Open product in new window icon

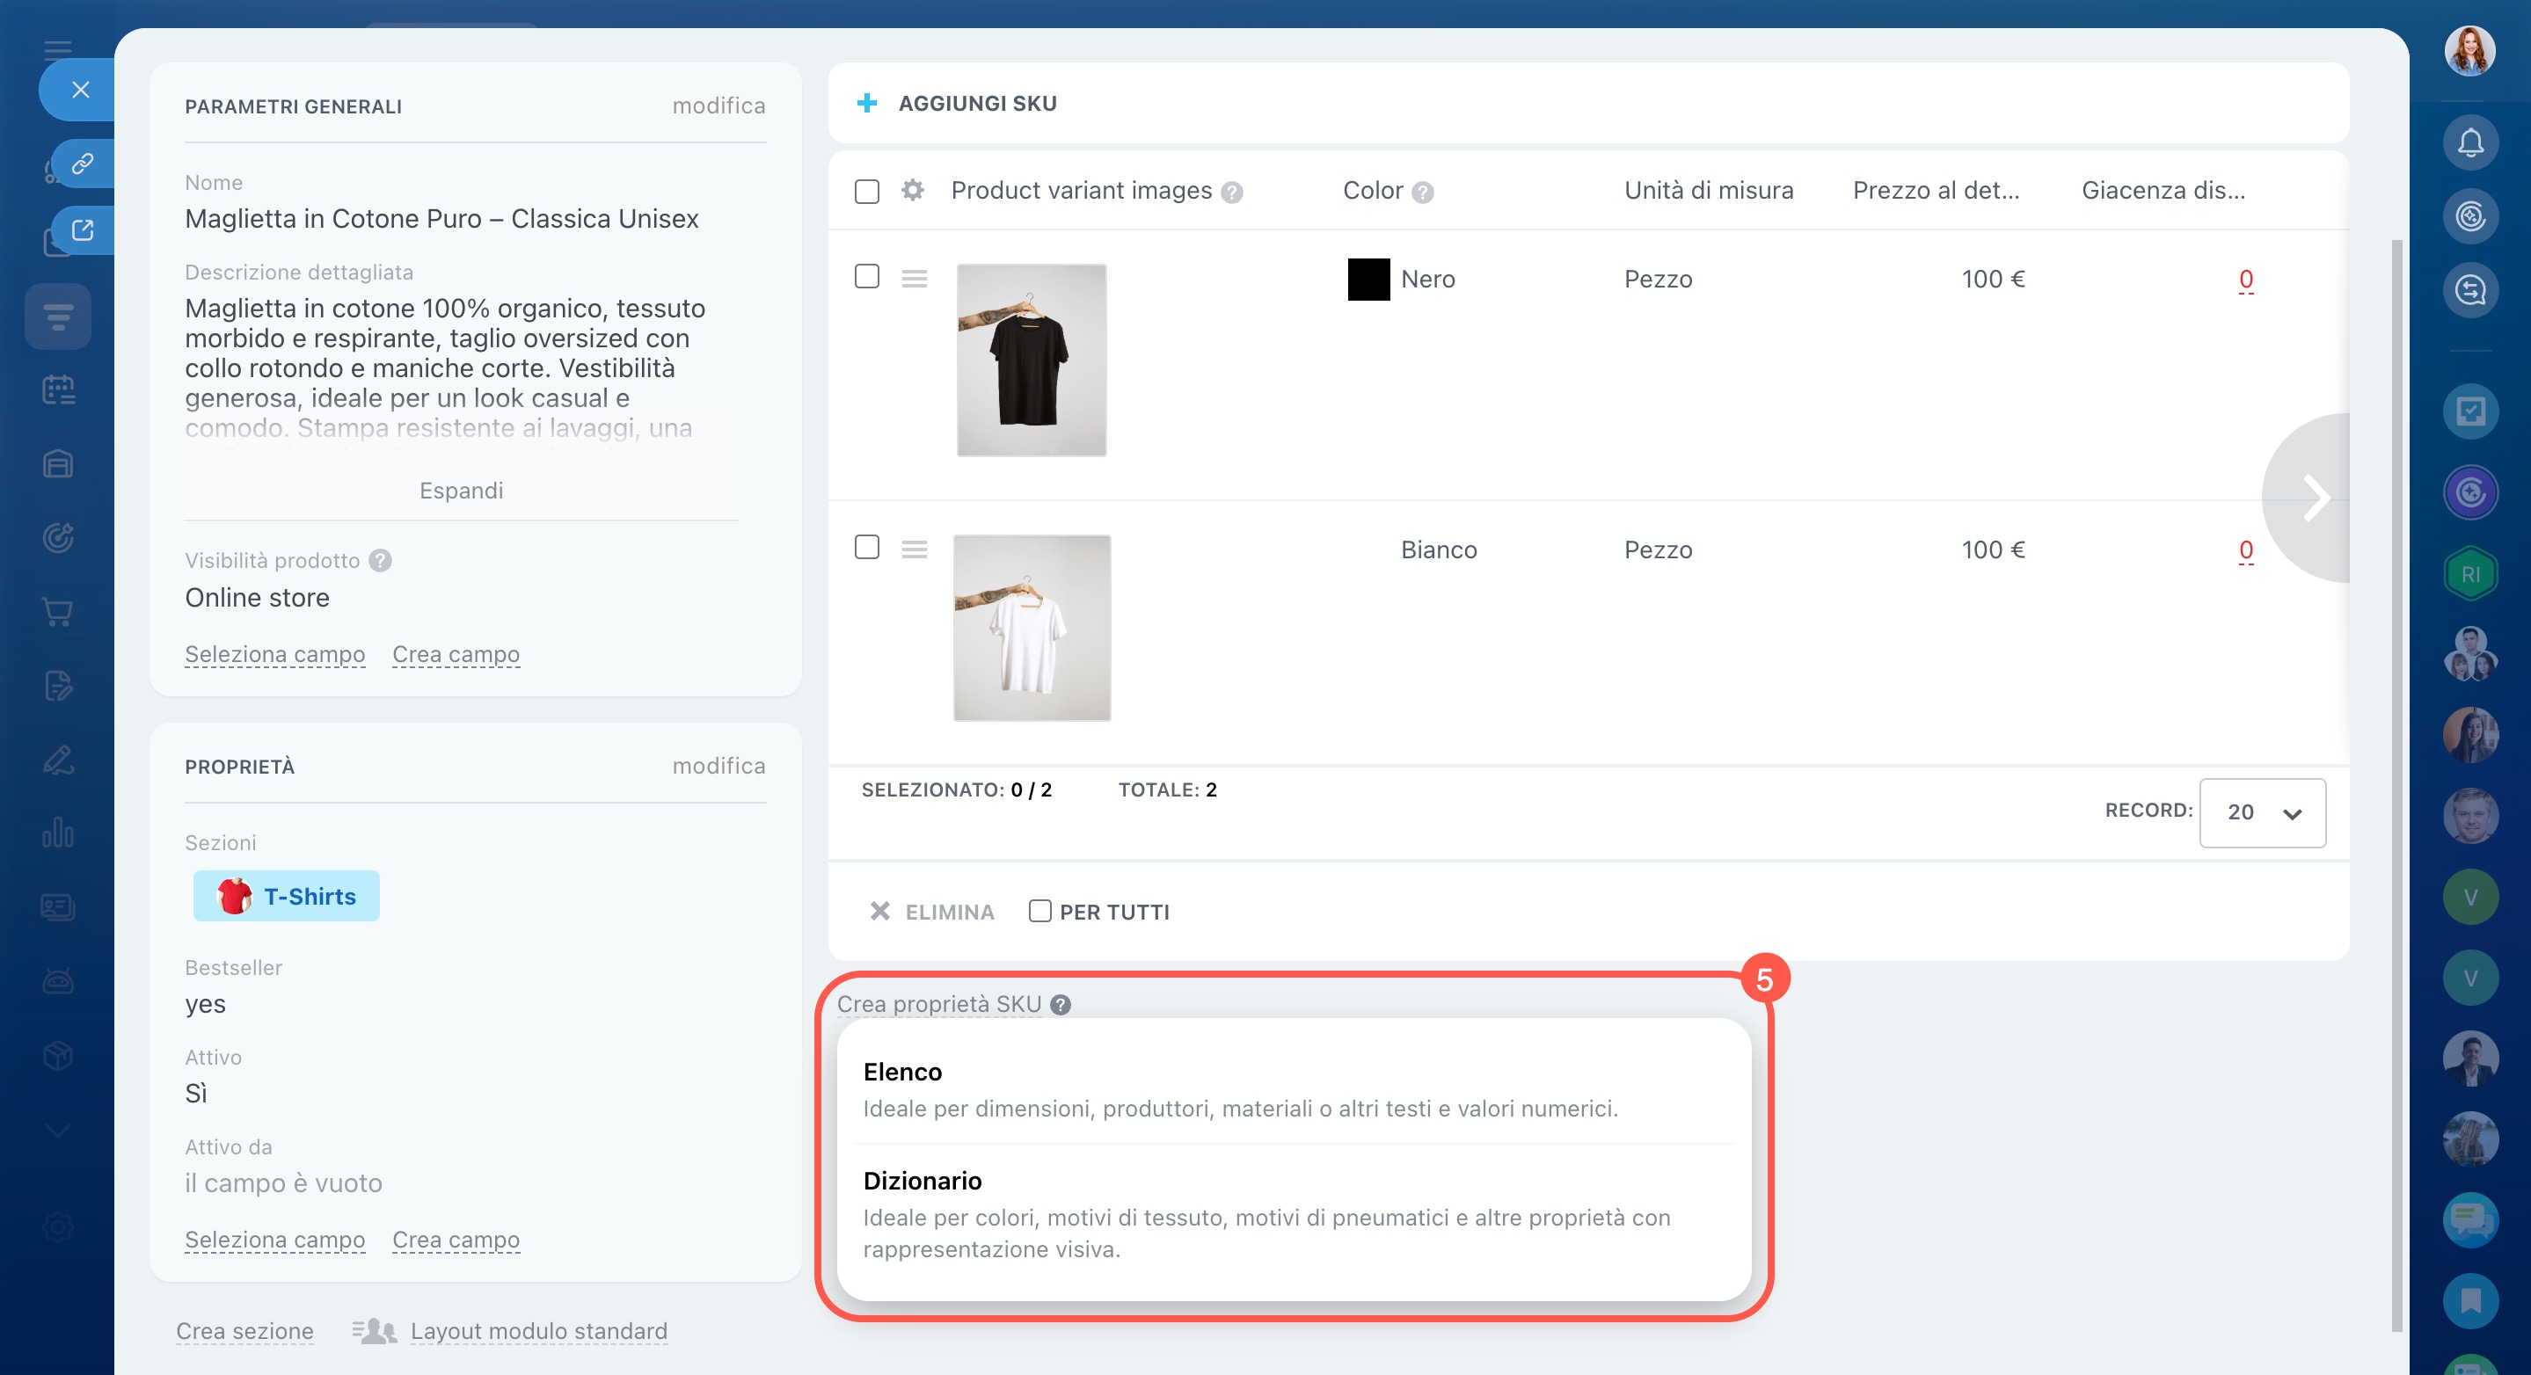(83, 229)
